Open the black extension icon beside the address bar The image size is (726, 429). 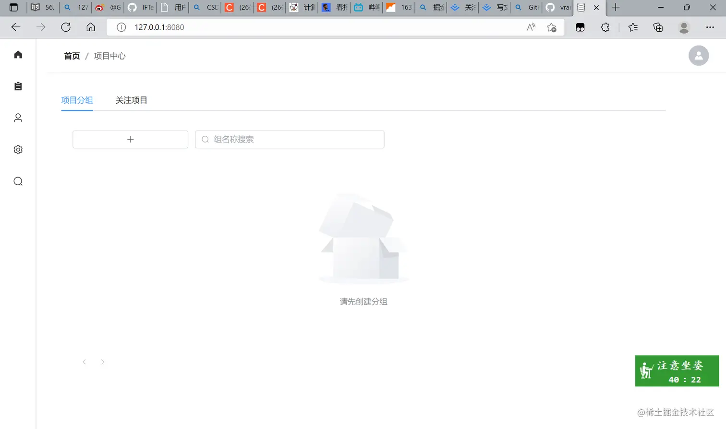coord(580,27)
